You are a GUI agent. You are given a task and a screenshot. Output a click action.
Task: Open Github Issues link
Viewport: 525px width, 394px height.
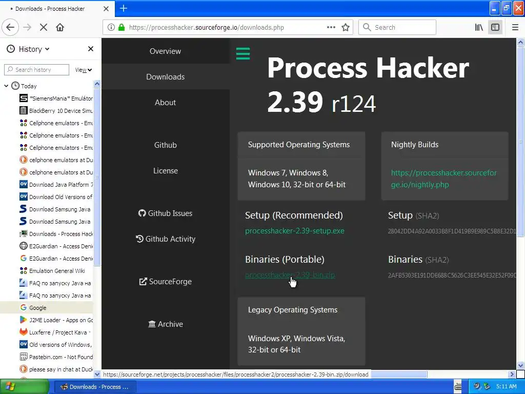tap(166, 213)
